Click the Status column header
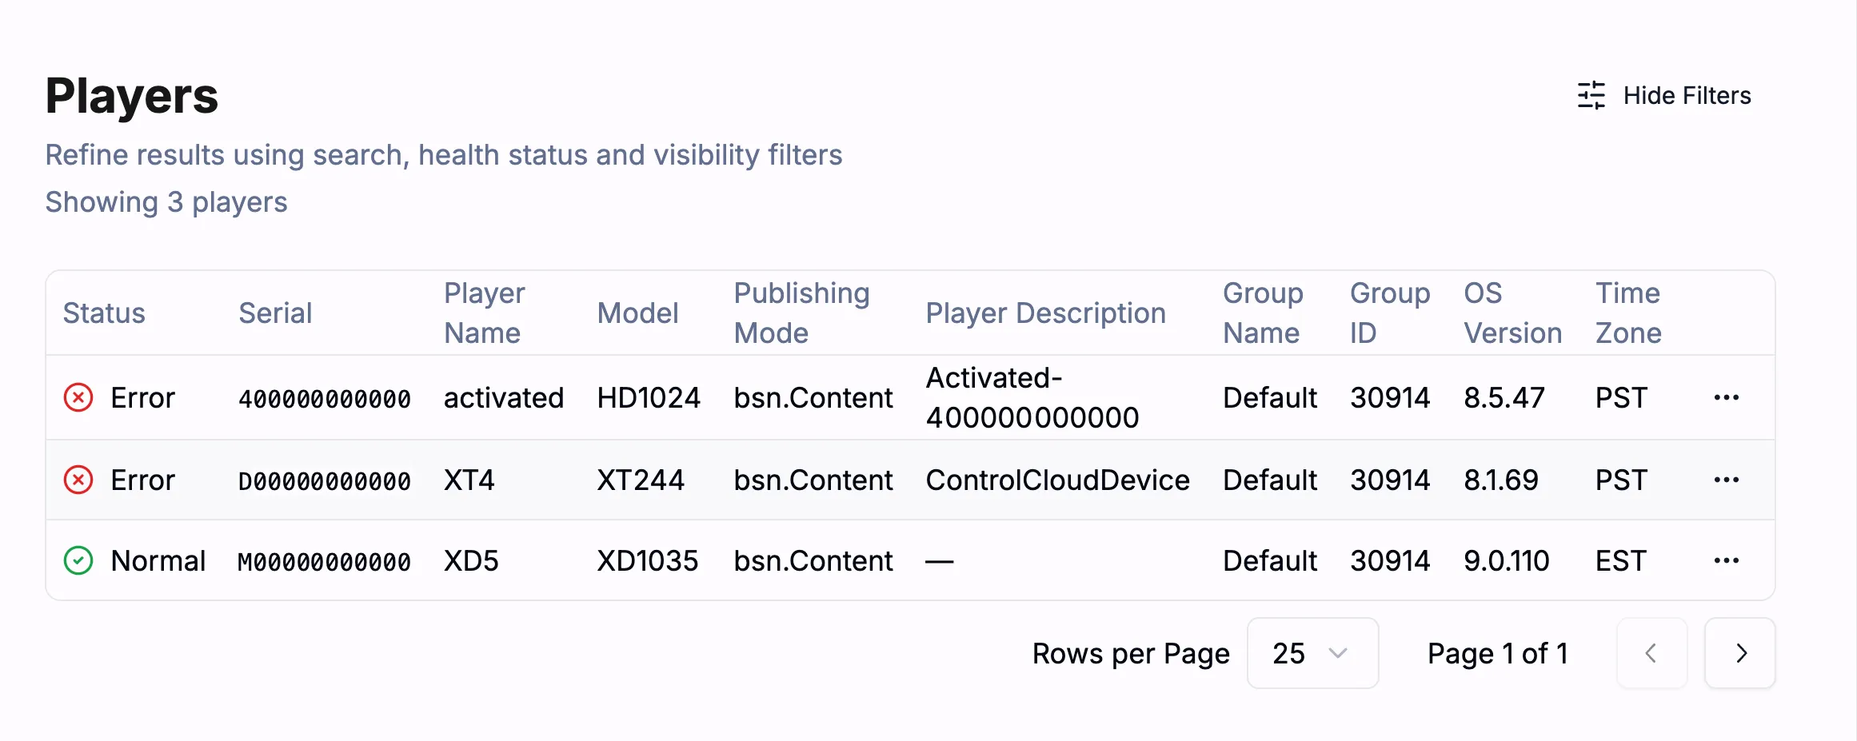Screen dimensions: 1857x741 [104, 313]
